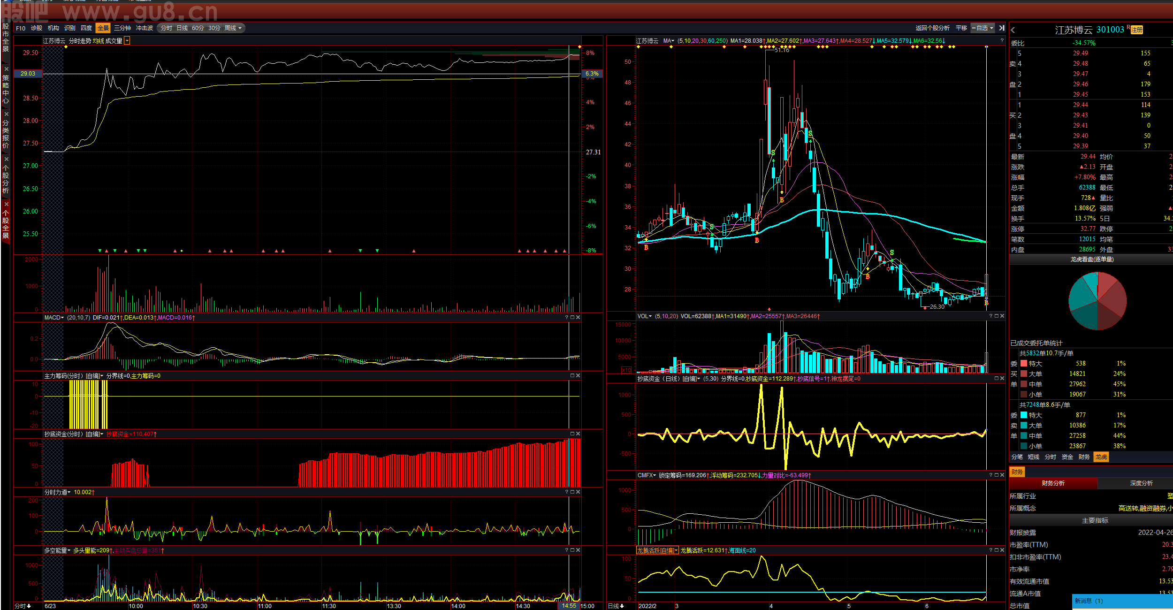1173x610 pixels.
Task: Maximize the 抄底资金(分时) indicator panel
Action: [572, 434]
